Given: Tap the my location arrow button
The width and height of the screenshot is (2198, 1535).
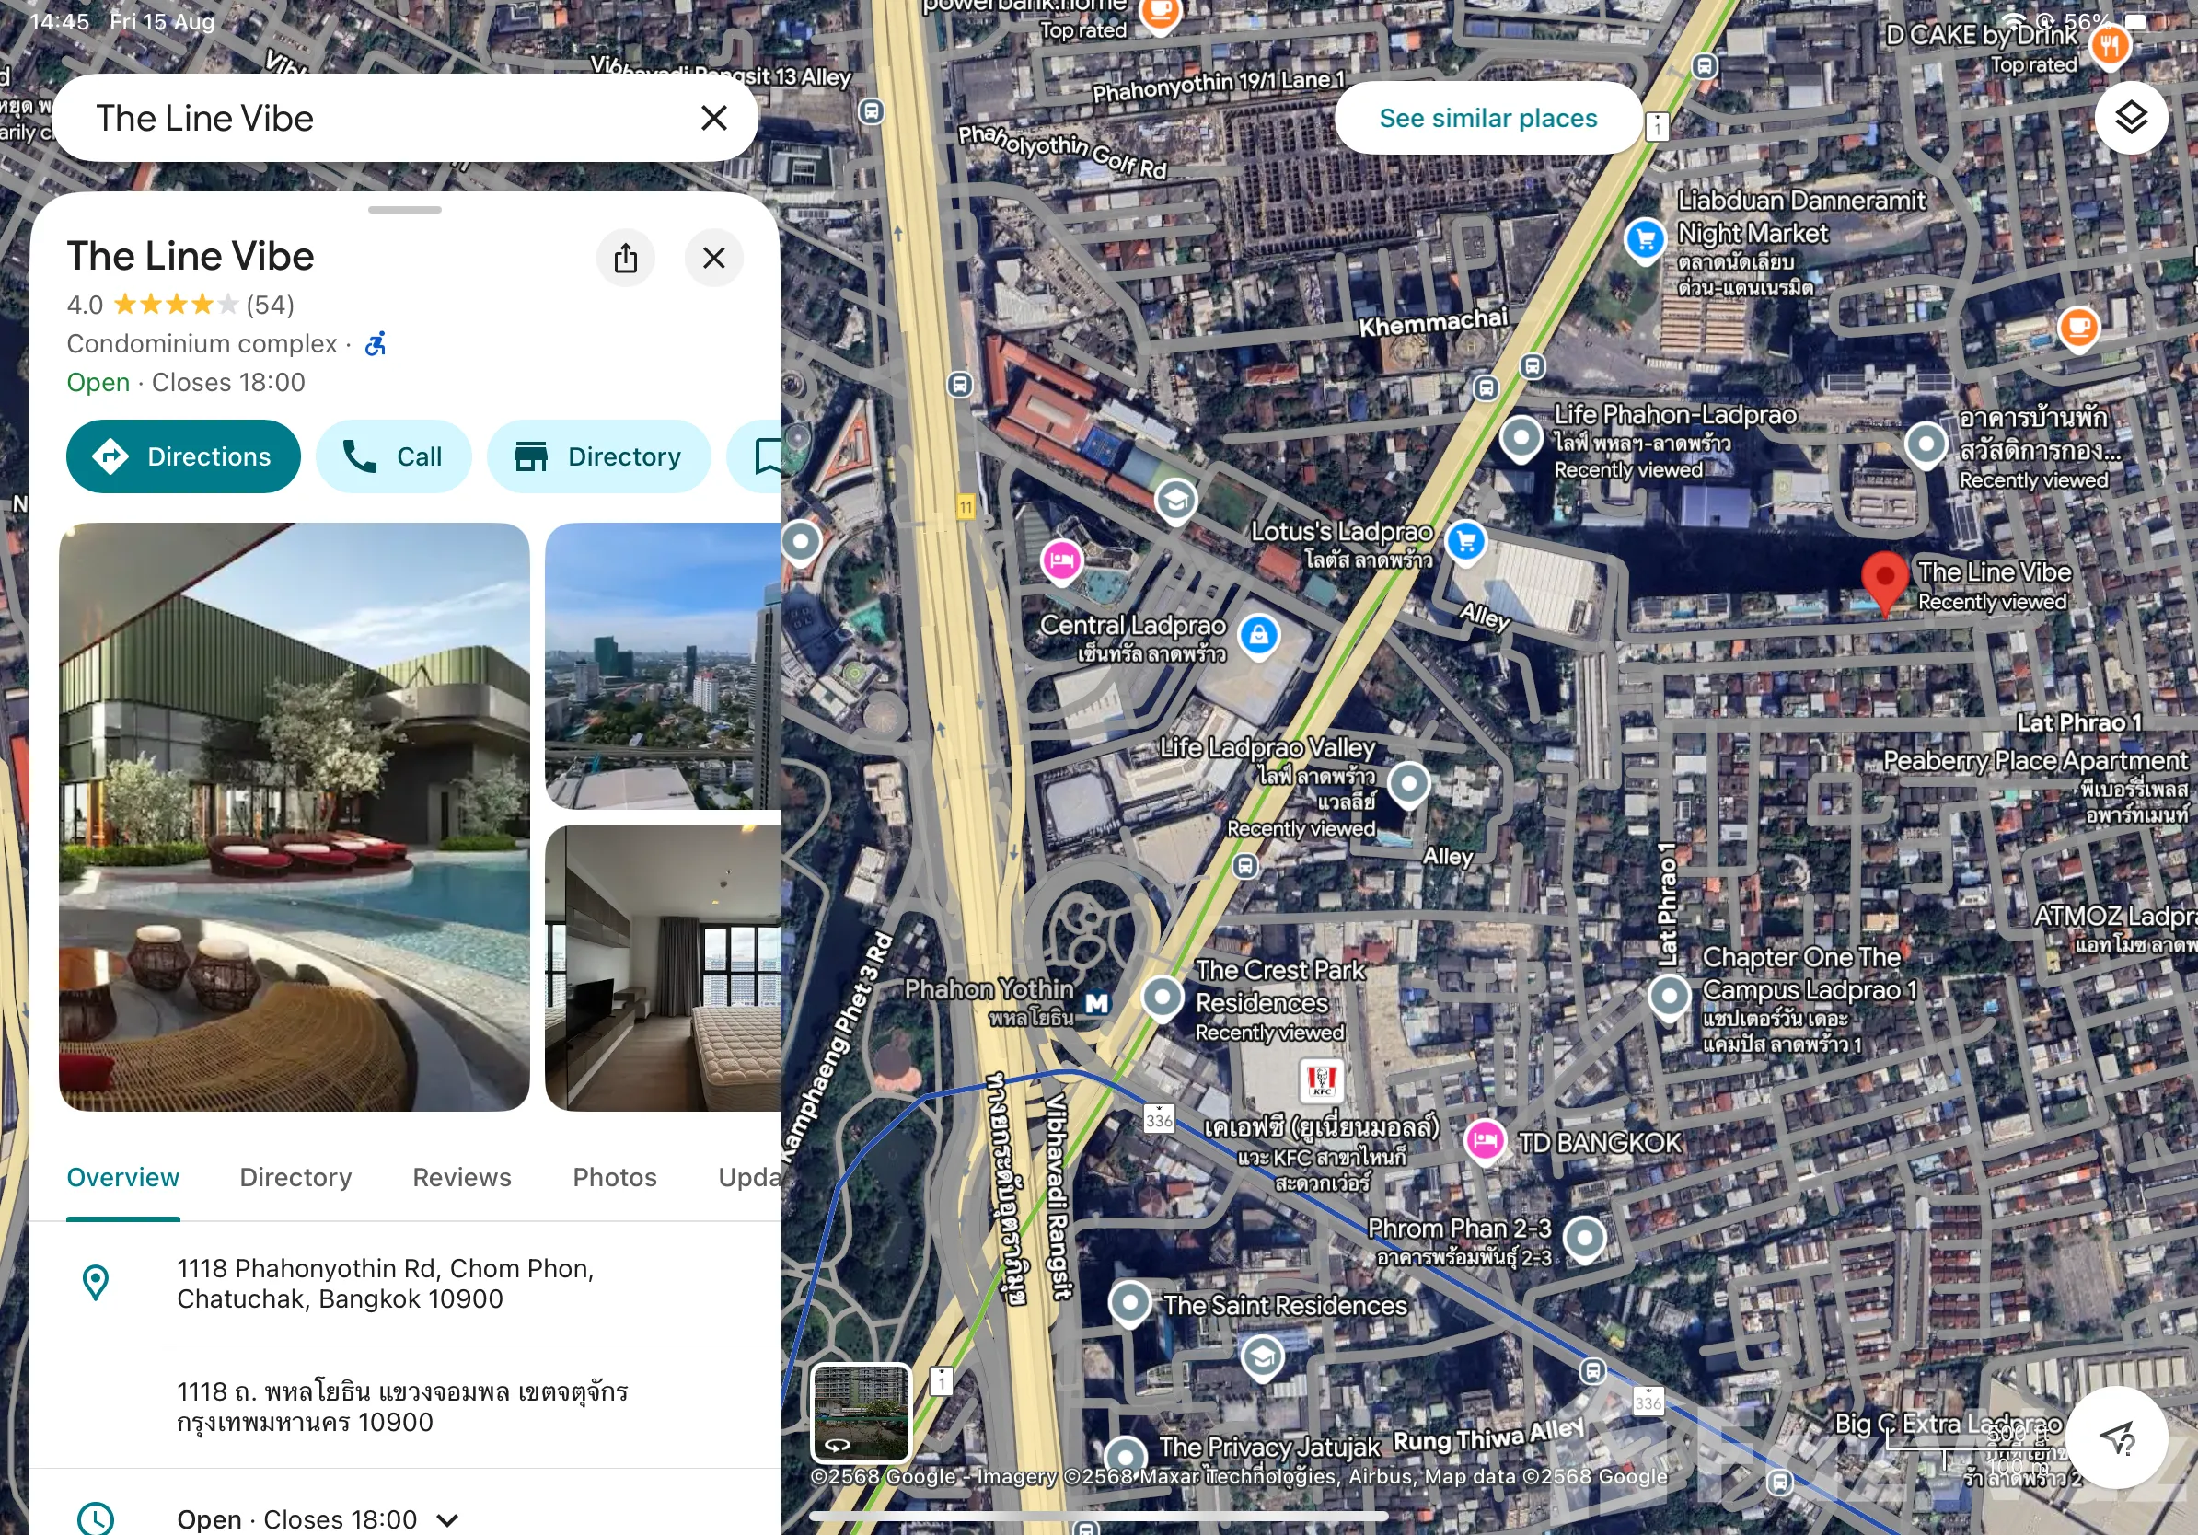Looking at the screenshot, I should point(2117,1436).
